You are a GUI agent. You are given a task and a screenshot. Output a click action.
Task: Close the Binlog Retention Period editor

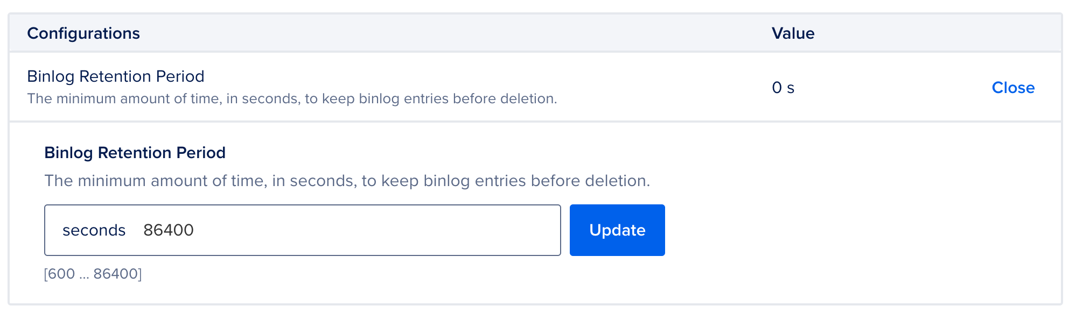click(x=1012, y=88)
